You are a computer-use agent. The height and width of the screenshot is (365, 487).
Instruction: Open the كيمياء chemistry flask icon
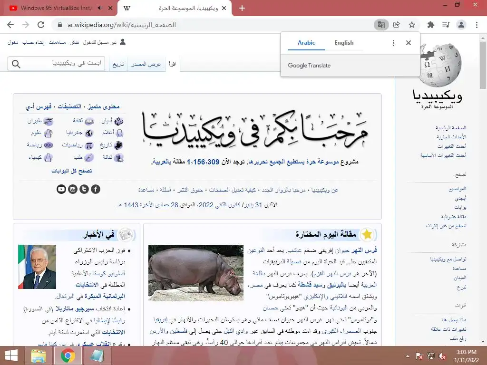click(48, 157)
